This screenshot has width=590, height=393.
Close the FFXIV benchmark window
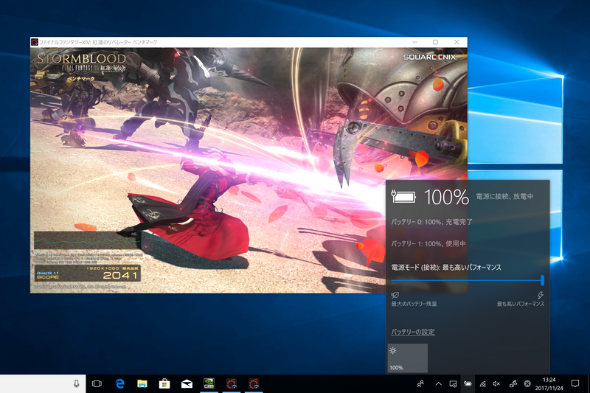(x=457, y=42)
